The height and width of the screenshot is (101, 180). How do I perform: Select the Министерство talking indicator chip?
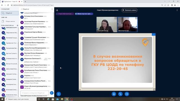click(x=84, y=14)
